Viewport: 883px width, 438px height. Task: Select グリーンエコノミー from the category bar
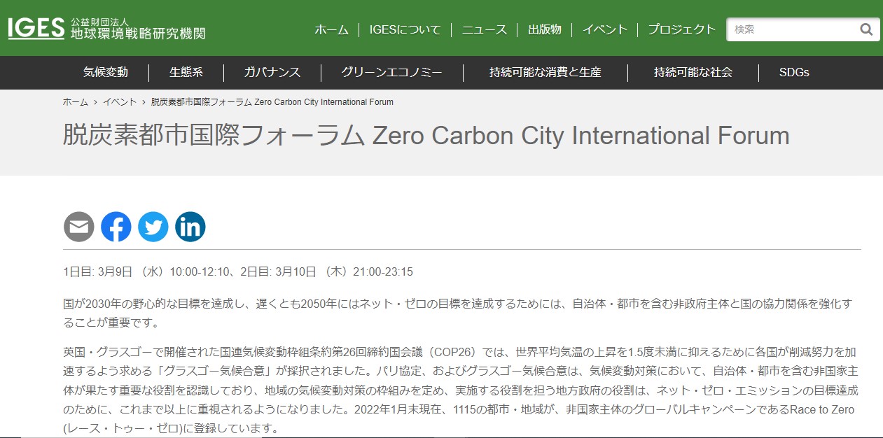[x=391, y=72]
